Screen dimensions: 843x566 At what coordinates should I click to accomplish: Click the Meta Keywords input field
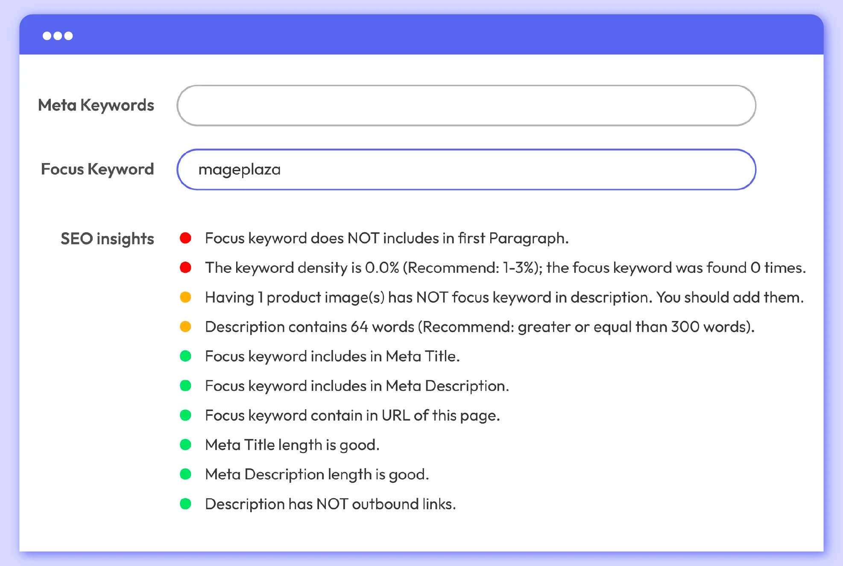pos(466,105)
